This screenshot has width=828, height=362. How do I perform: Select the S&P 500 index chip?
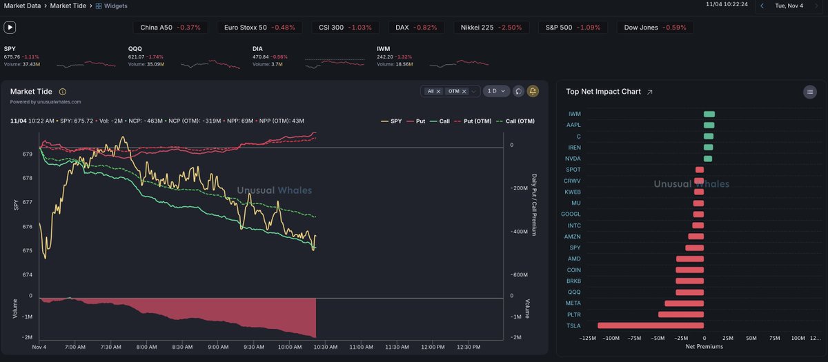(x=573, y=28)
